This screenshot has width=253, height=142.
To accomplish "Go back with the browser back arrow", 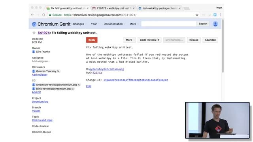I will (x=32, y=15).
